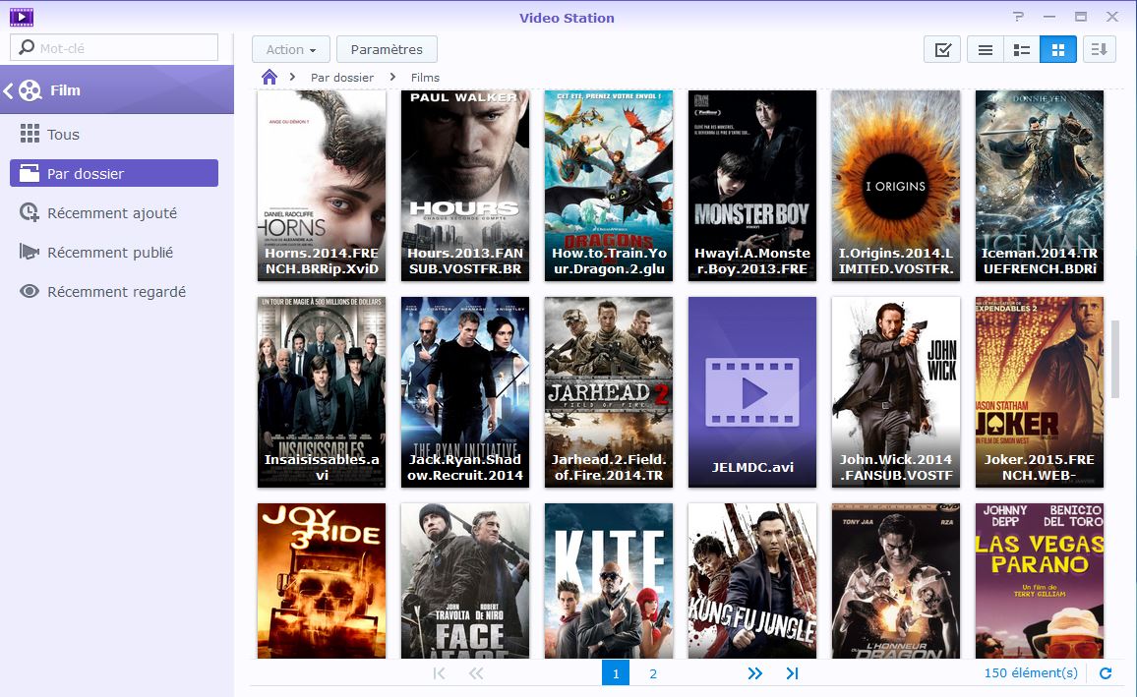1137x697 pixels.
Task: Open Jack.Ryan.Shadow.Recruit thumbnail
Action: click(x=465, y=392)
